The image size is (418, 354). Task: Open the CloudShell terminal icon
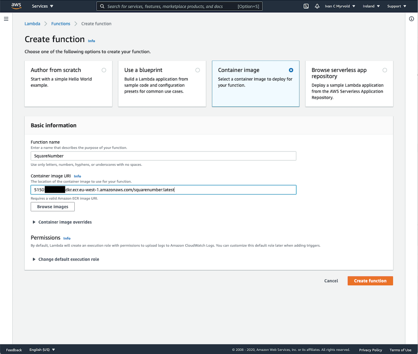(306, 6)
